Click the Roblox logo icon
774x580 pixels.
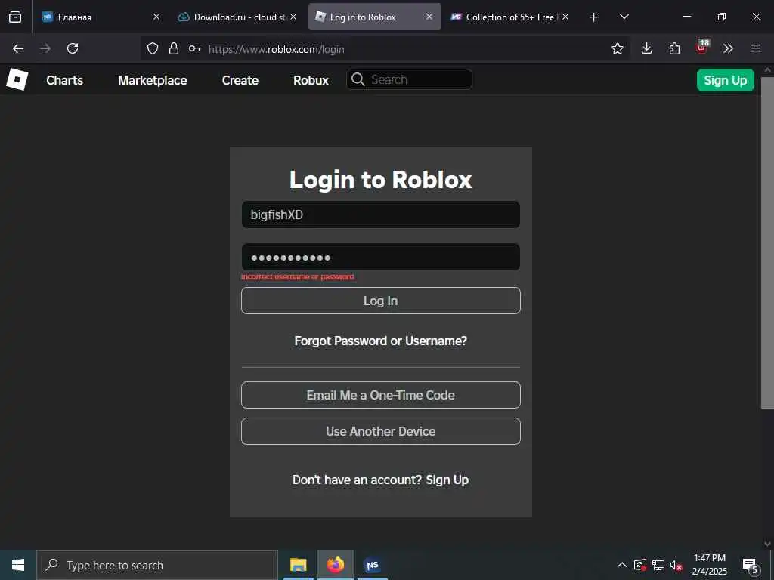(17, 79)
